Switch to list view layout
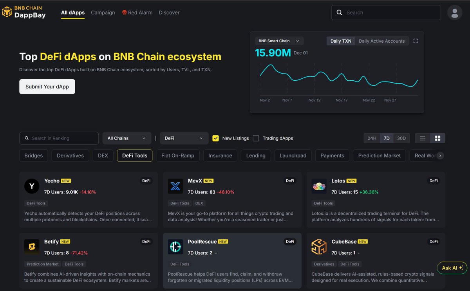Screen dimensions: 470x291 [x=422, y=138]
